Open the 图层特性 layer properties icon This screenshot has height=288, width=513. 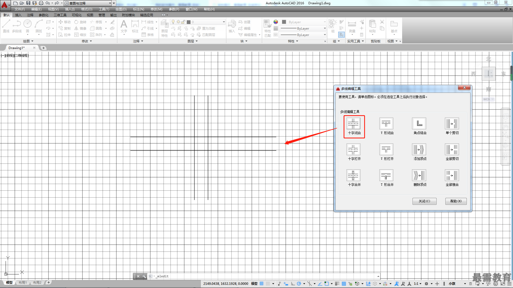point(165,28)
